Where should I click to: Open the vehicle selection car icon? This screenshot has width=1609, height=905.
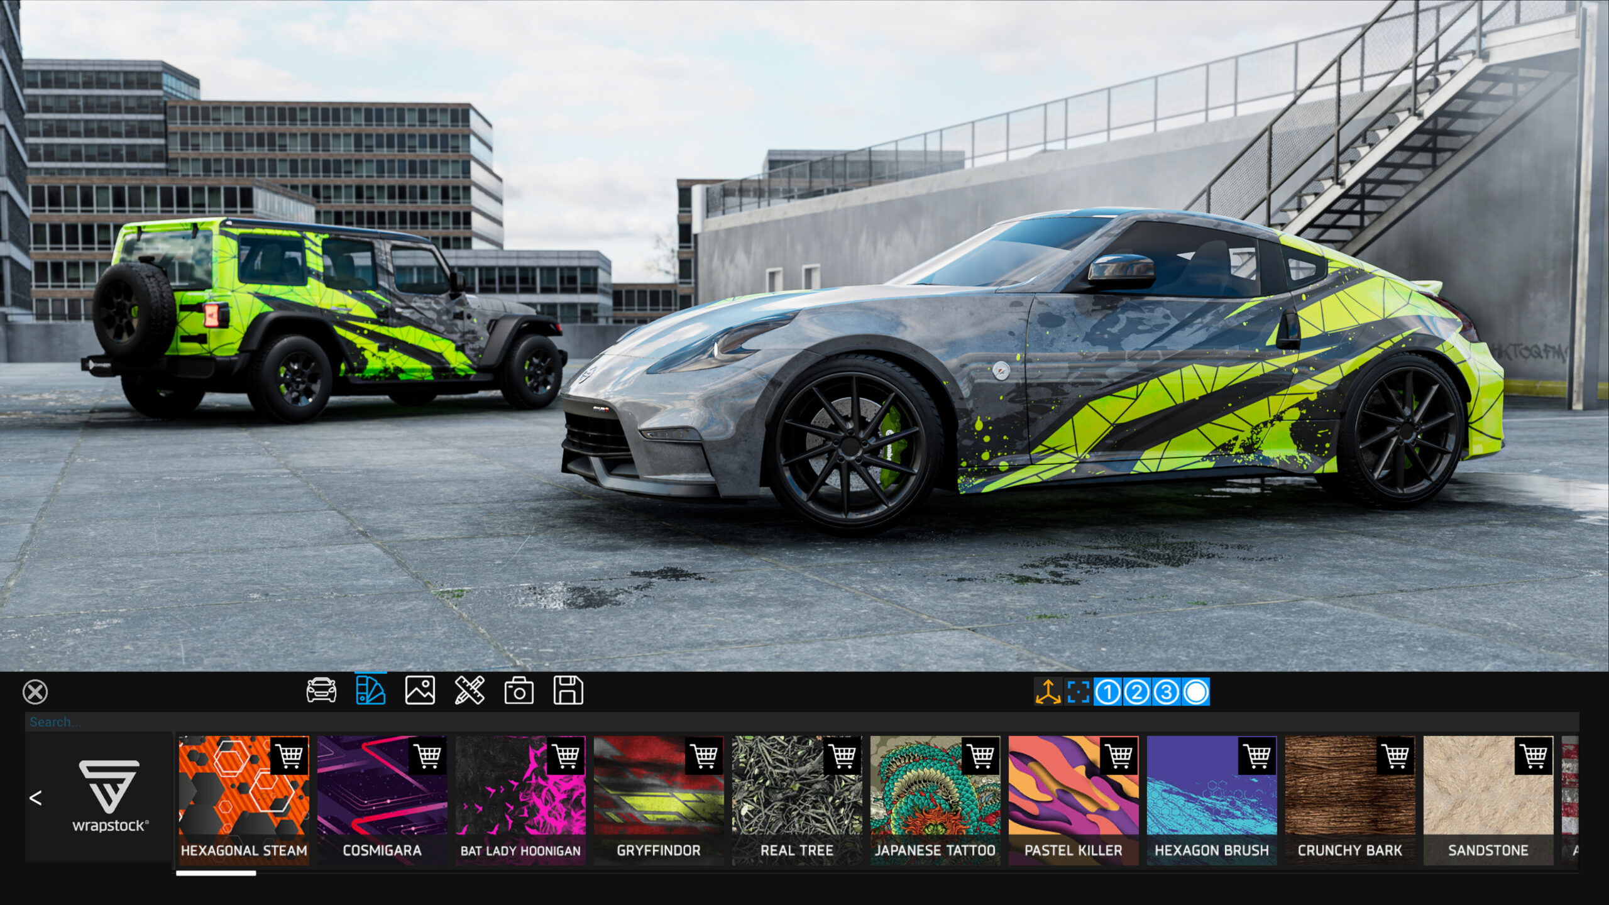(x=321, y=691)
